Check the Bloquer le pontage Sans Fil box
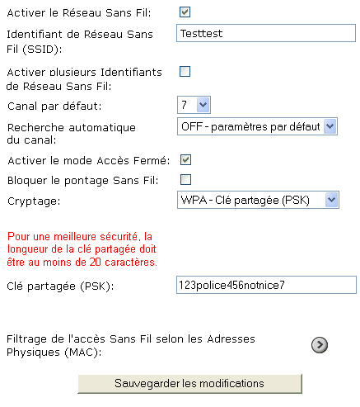The height and width of the screenshot is (407, 360). tap(185, 180)
